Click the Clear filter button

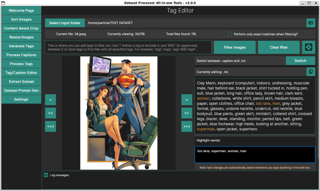coord(278,47)
